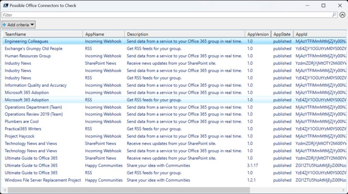
Task: Click version 1.2.1 cell
Action: [251, 180]
